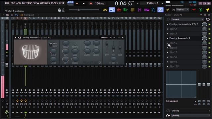Toggle the Slot 10 enable light

tap(209, 66)
